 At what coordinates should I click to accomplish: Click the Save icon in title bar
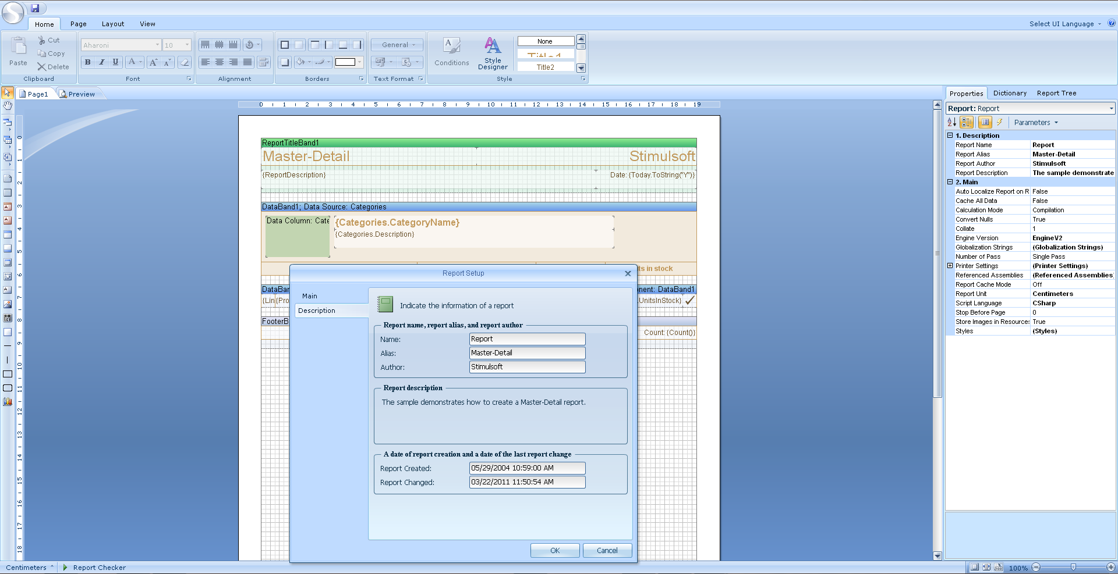click(35, 8)
